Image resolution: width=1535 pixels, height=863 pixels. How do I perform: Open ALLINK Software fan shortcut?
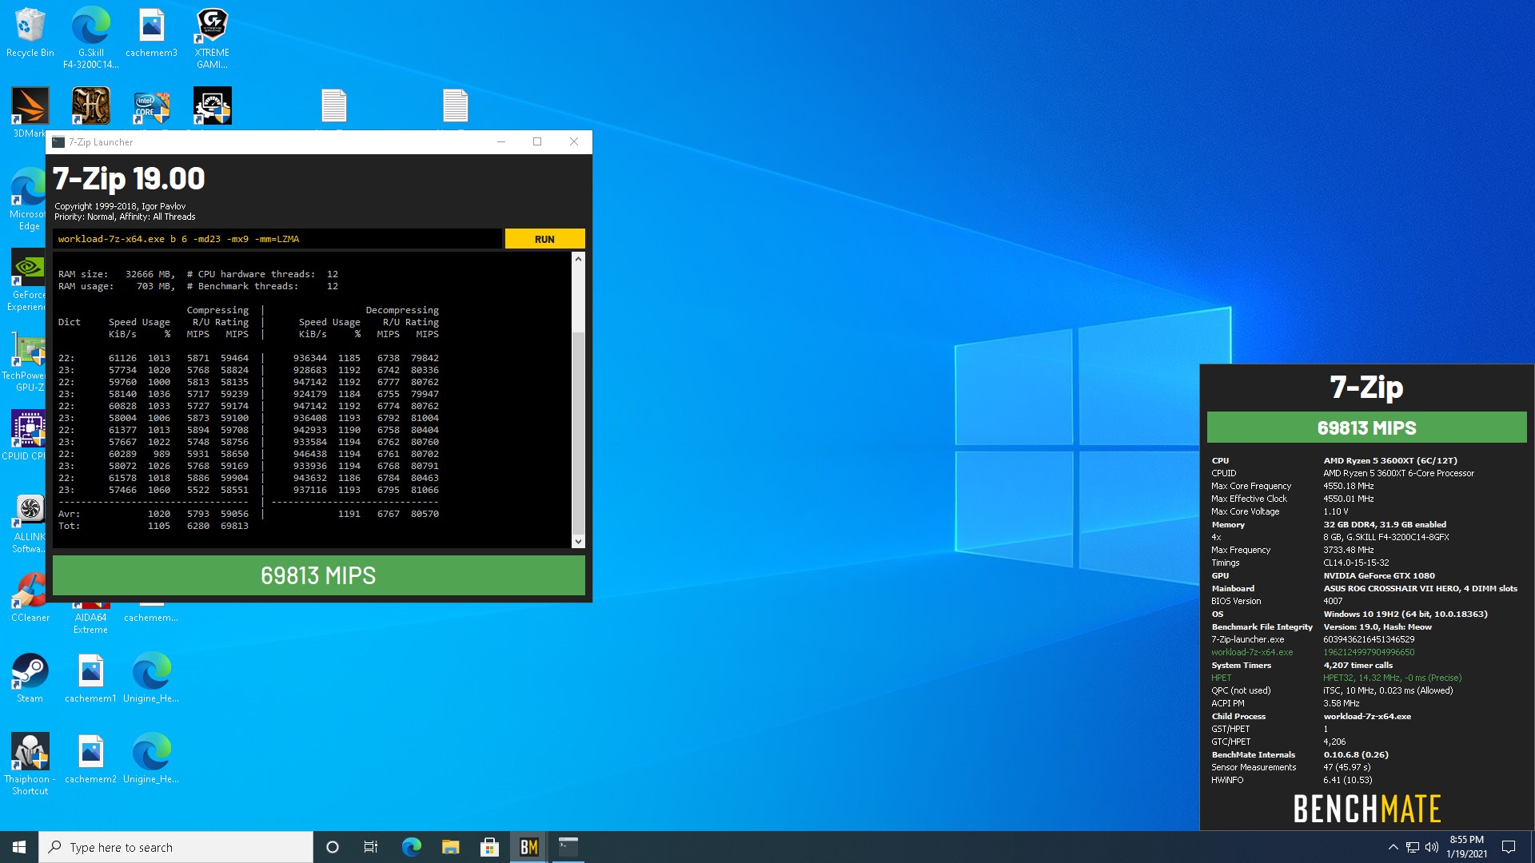[29, 523]
